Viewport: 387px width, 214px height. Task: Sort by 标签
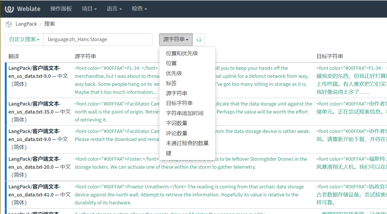[187, 83]
